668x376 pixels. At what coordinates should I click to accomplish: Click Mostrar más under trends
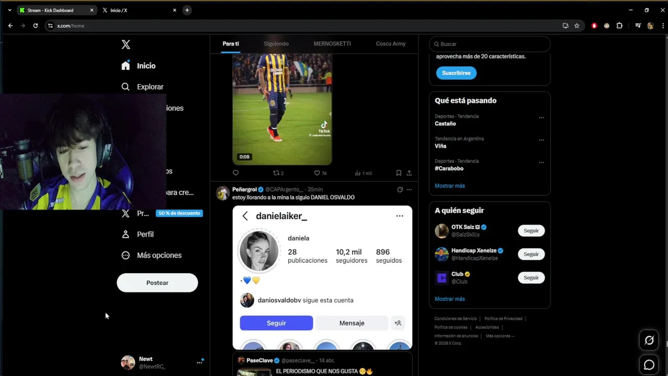(x=449, y=186)
